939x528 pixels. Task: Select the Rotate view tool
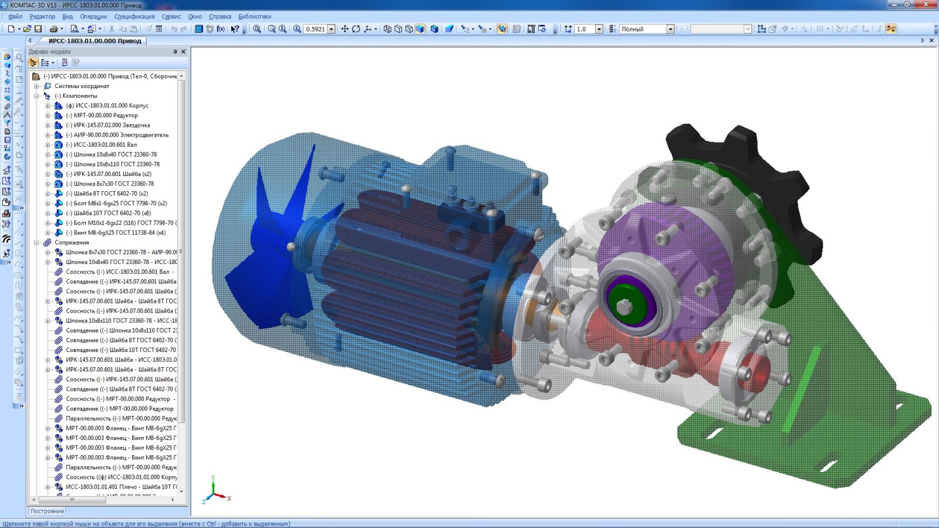(356, 29)
